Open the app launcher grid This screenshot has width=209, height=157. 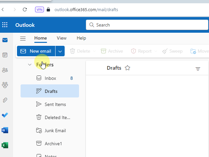5,25
